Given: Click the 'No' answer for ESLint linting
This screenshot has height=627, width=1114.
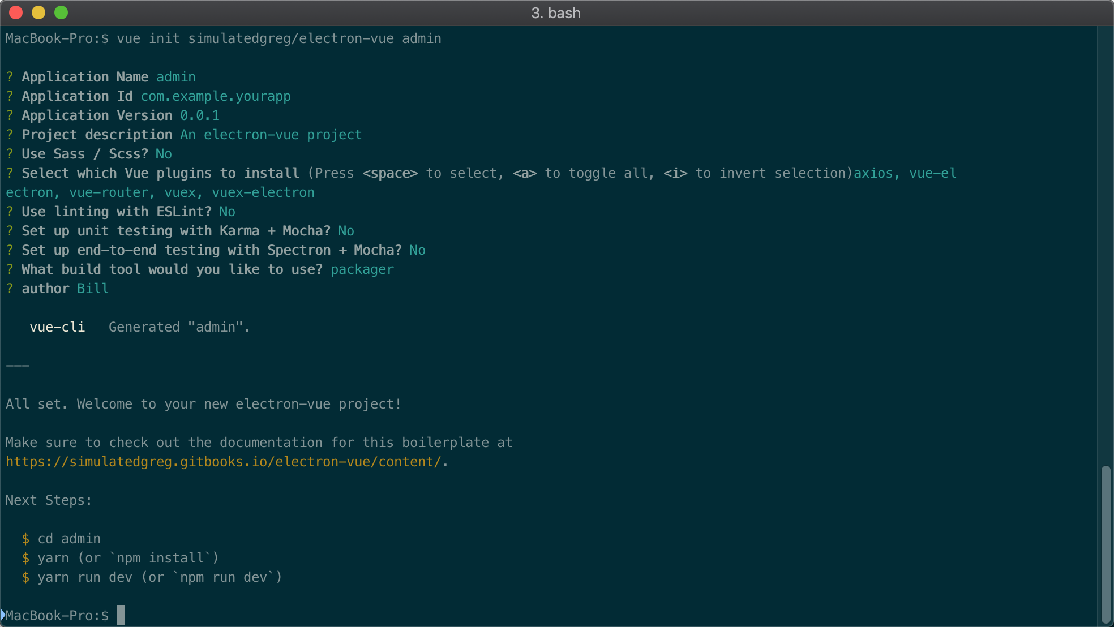Looking at the screenshot, I should coord(227,212).
